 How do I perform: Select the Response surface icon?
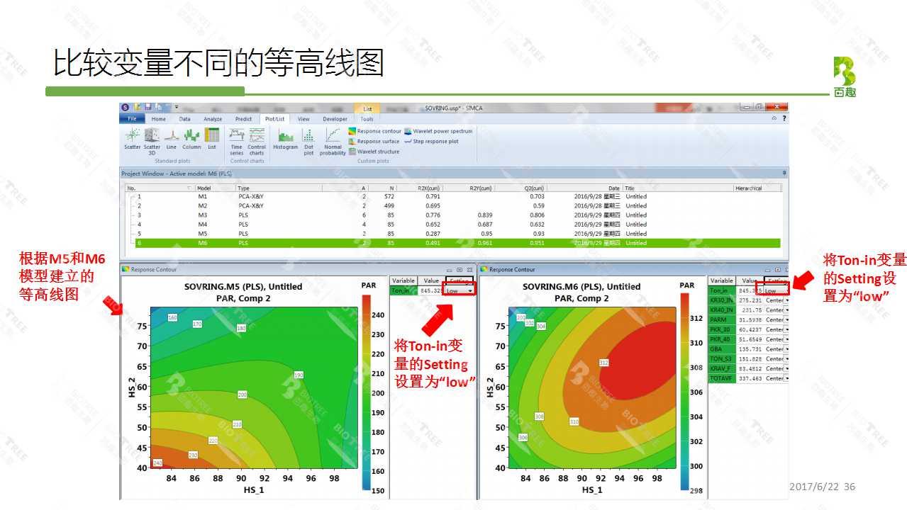tap(378, 140)
